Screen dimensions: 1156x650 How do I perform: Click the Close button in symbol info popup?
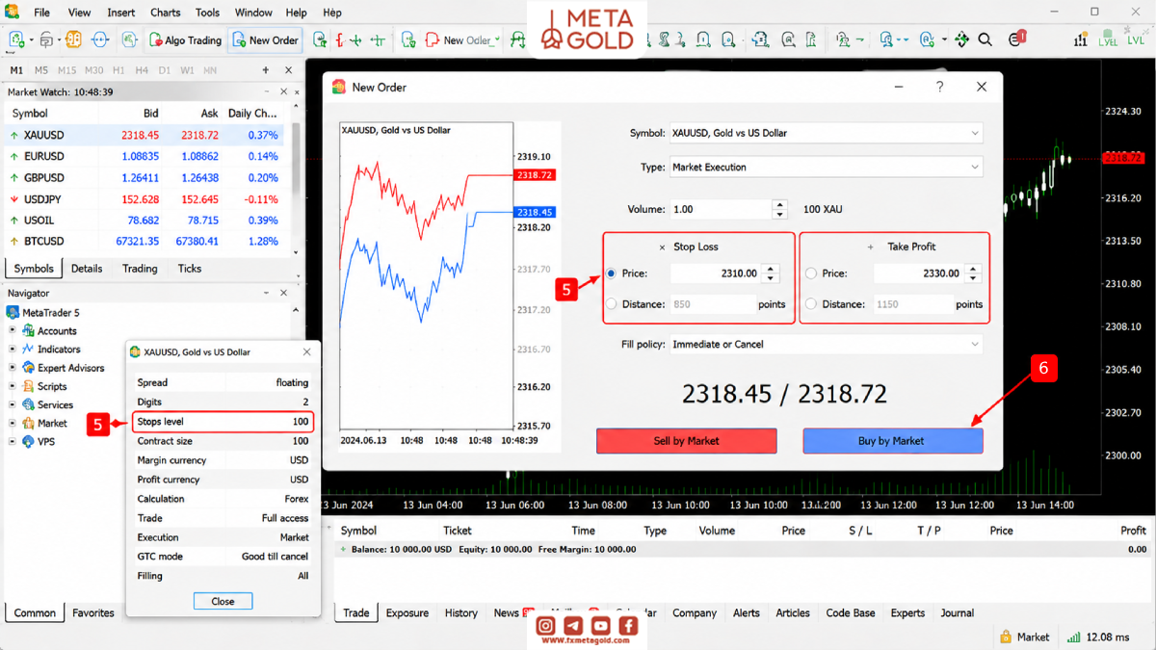(x=223, y=601)
